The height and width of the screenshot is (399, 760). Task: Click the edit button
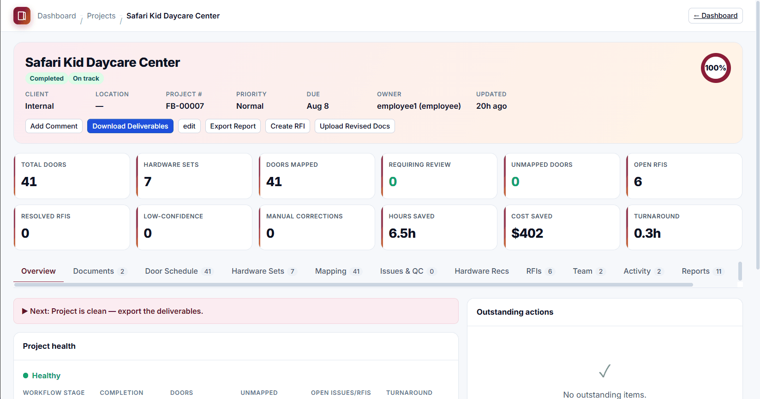pyautogui.click(x=189, y=126)
